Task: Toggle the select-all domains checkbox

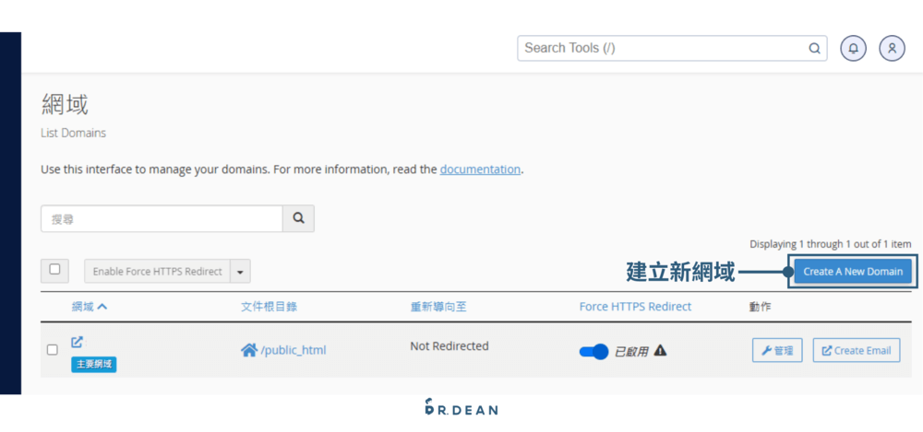Action: click(x=54, y=270)
